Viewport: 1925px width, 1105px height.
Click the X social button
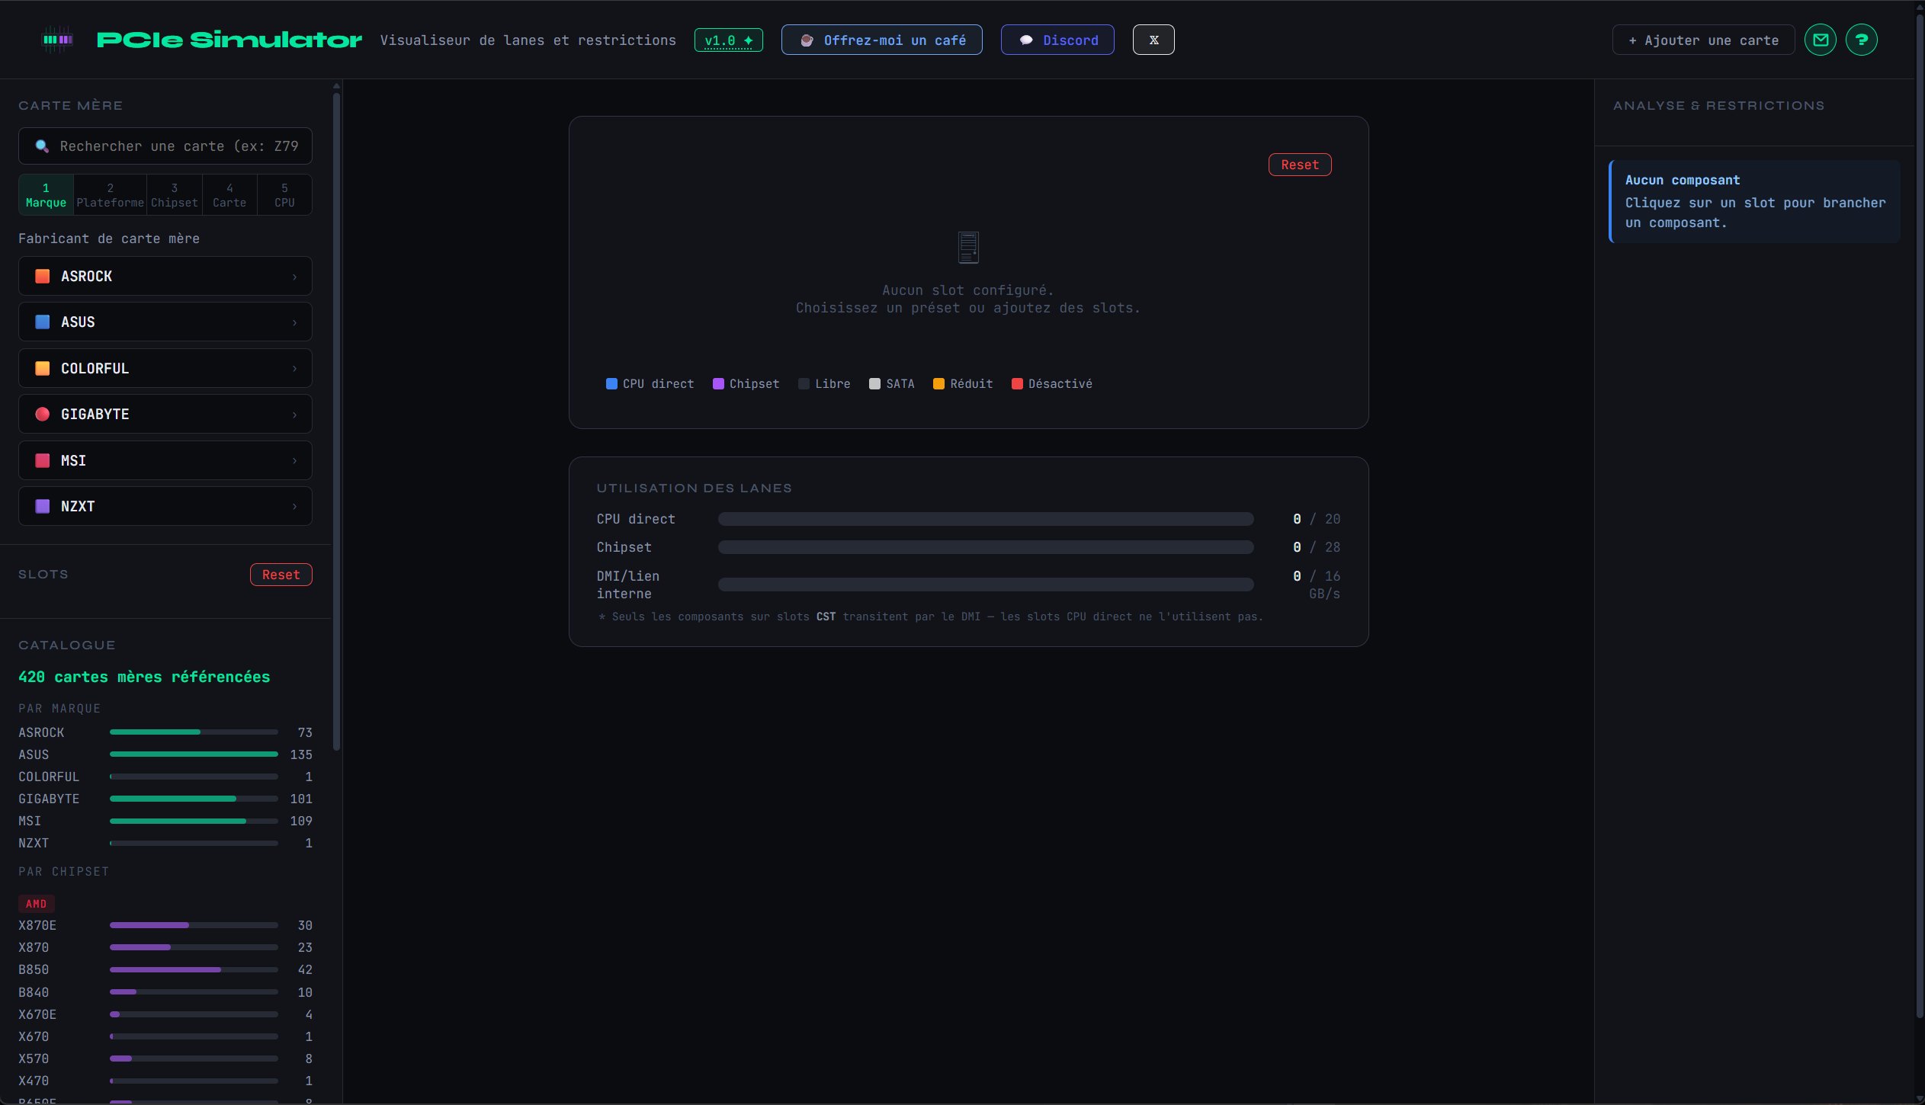(1153, 40)
